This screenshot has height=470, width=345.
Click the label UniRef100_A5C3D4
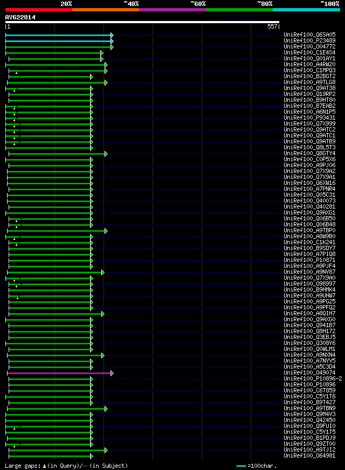[x=309, y=367]
